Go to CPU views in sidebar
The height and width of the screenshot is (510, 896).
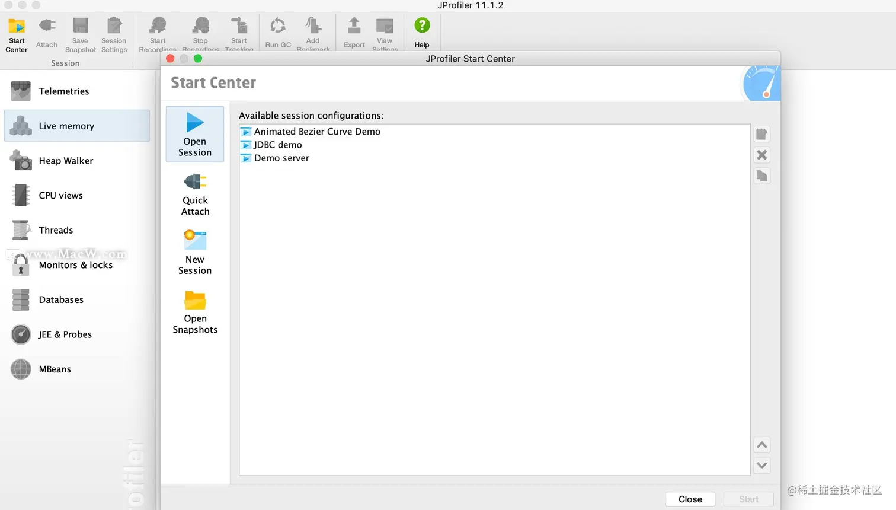click(x=77, y=195)
